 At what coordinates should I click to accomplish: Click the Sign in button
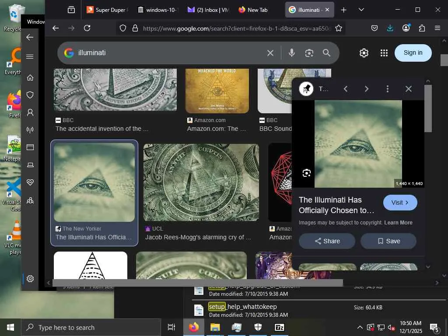(413, 53)
